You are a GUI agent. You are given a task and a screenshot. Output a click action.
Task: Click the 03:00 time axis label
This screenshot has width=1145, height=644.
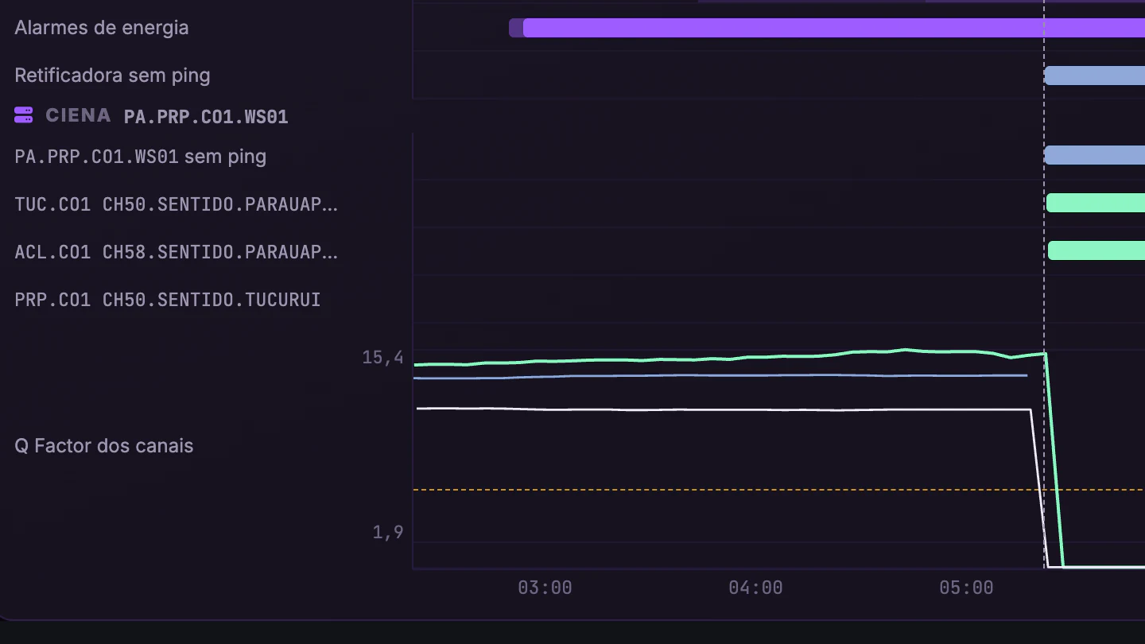[x=545, y=588]
